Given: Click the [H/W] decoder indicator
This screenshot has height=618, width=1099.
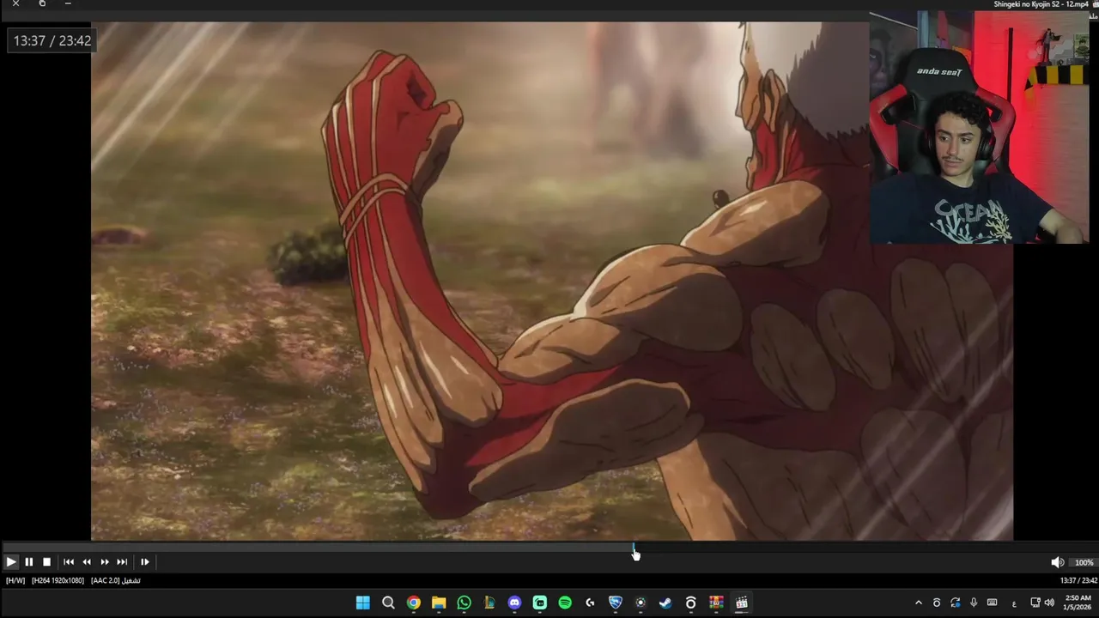Looking at the screenshot, I should [x=15, y=581].
